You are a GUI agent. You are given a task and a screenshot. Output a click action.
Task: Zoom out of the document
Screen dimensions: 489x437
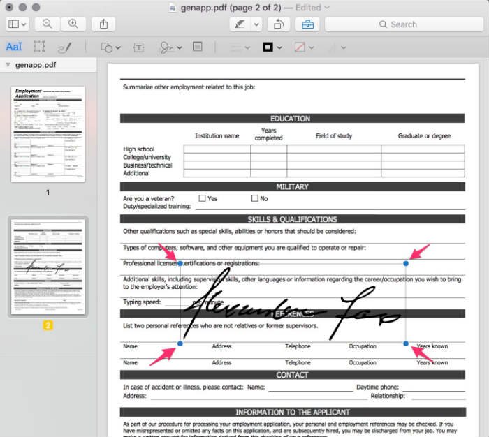click(x=47, y=24)
